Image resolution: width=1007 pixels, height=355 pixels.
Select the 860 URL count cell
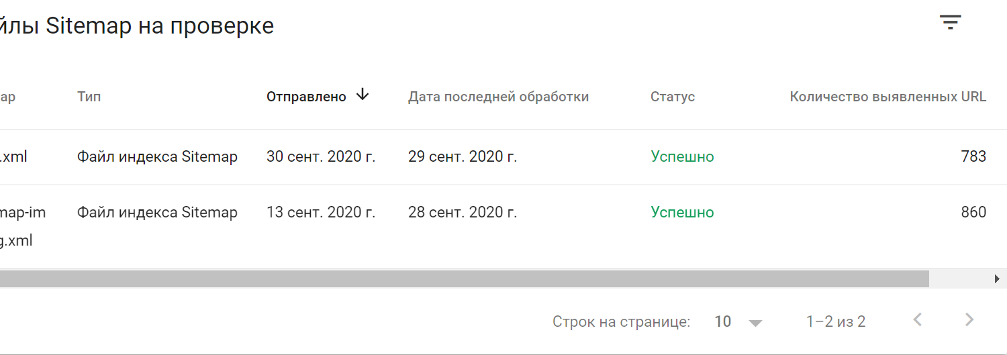click(973, 213)
